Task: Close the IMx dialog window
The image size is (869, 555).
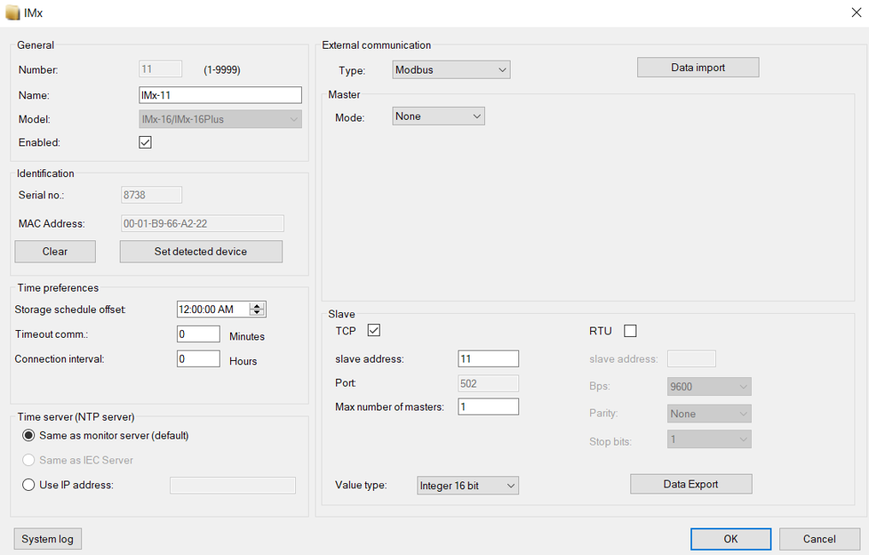Action: (856, 12)
